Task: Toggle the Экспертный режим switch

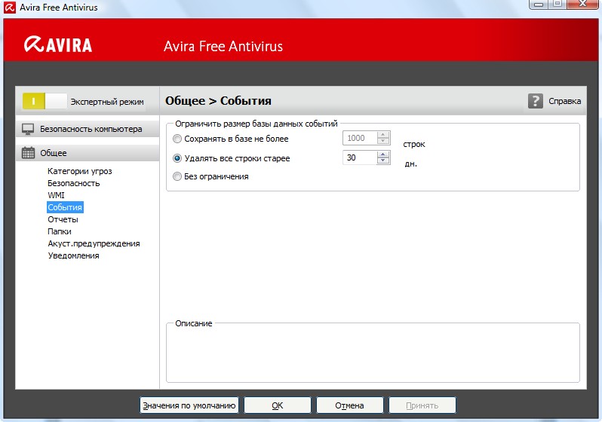Action: coord(45,101)
